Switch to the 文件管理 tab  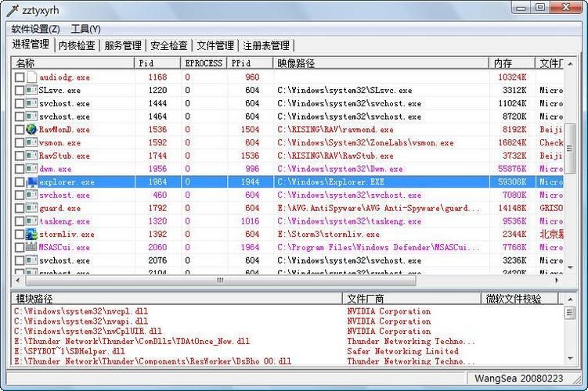click(x=215, y=45)
